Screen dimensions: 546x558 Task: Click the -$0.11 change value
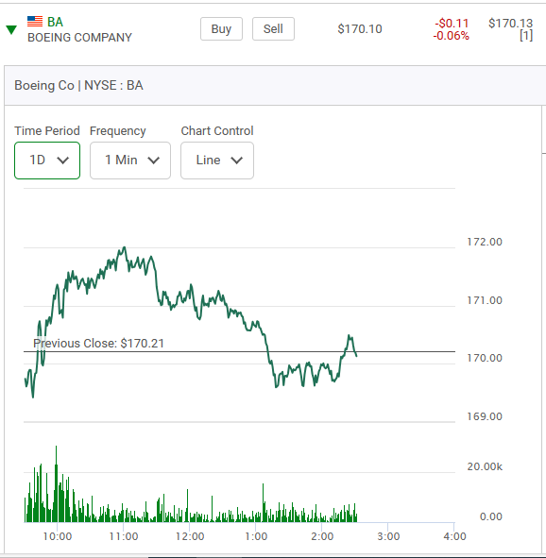[x=452, y=23]
